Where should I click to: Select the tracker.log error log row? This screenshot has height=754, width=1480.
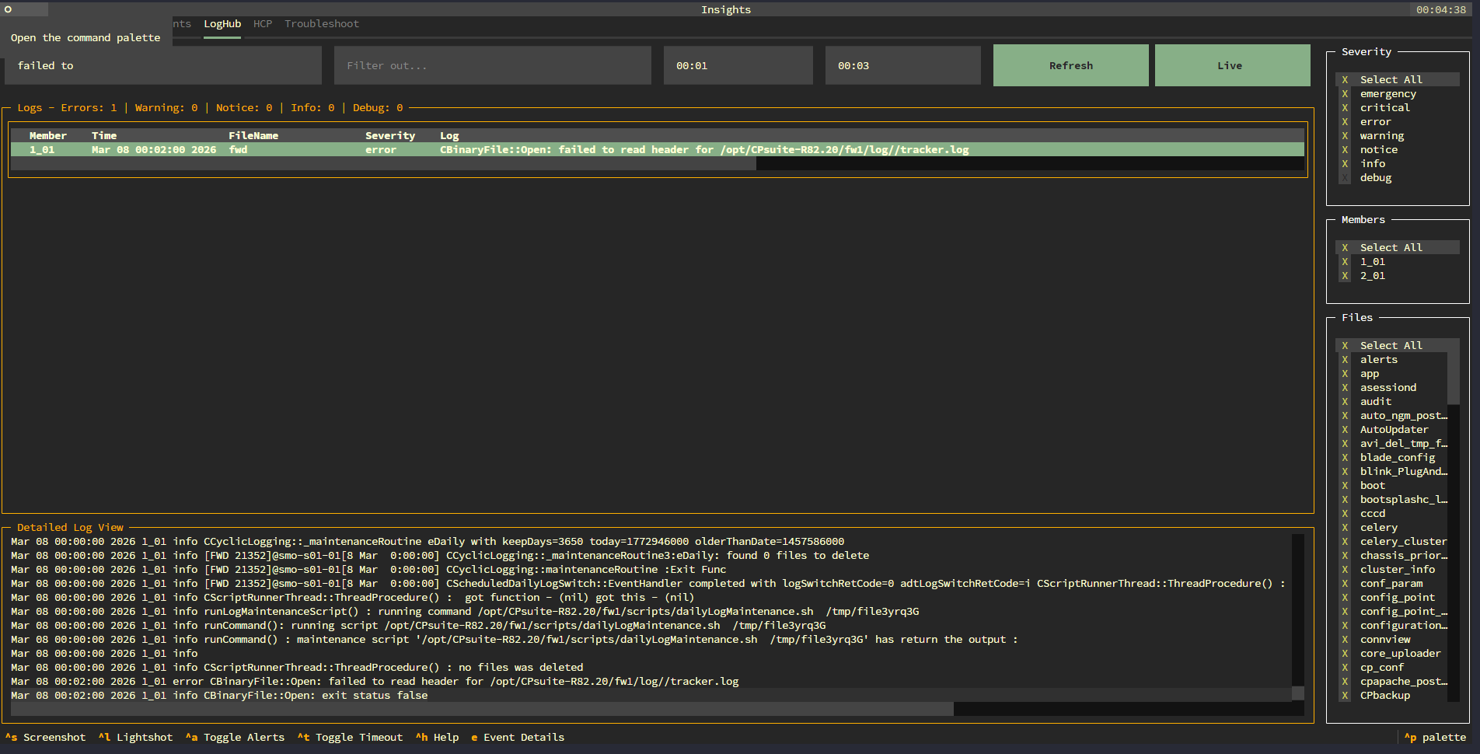[658, 150]
